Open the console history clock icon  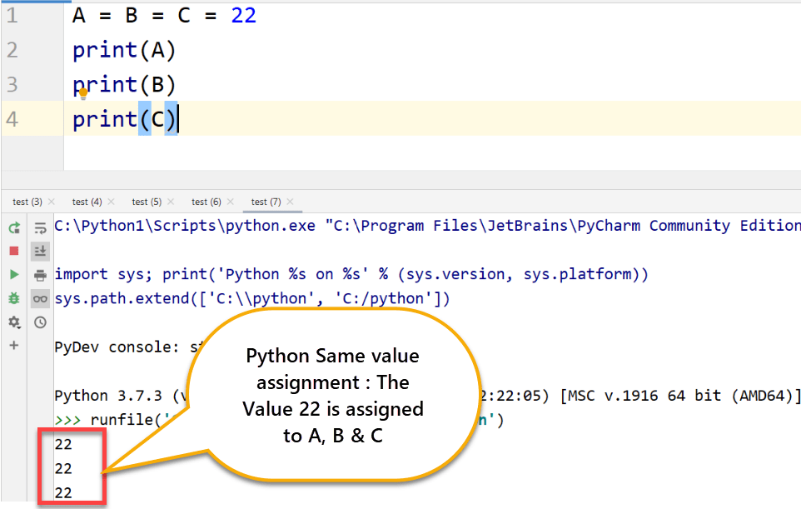(40, 322)
